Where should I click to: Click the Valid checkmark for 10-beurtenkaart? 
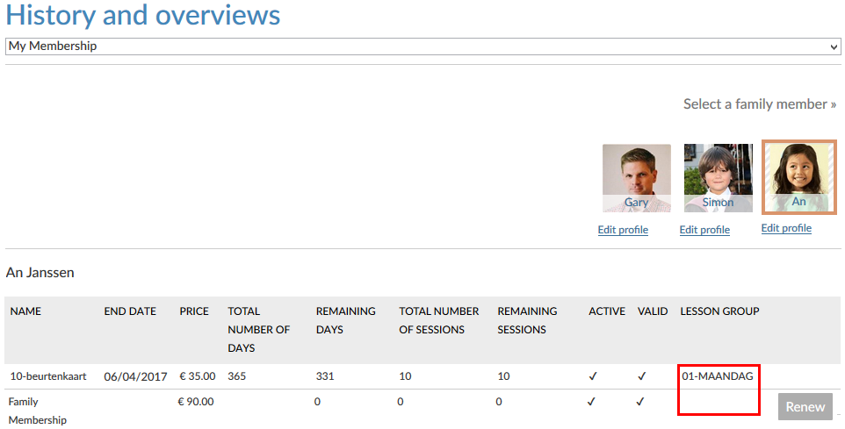click(x=642, y=376)
